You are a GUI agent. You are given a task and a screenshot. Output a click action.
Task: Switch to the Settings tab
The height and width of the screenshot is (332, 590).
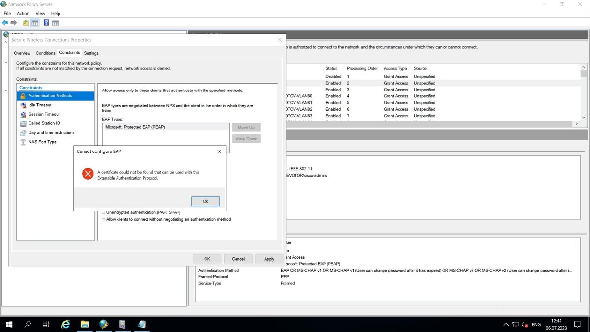[x=91, y=53]
